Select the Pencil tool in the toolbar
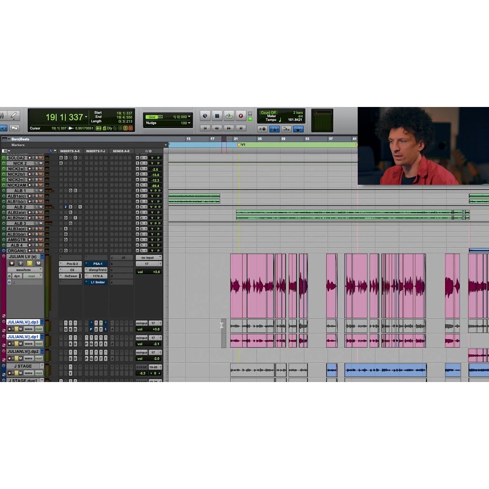 pyautogui.click(x=14, y=116)
